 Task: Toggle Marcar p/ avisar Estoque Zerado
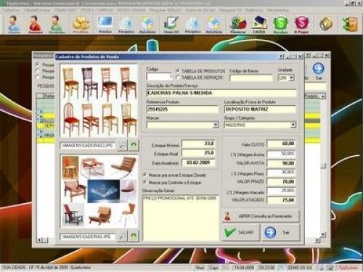point(145,175)
